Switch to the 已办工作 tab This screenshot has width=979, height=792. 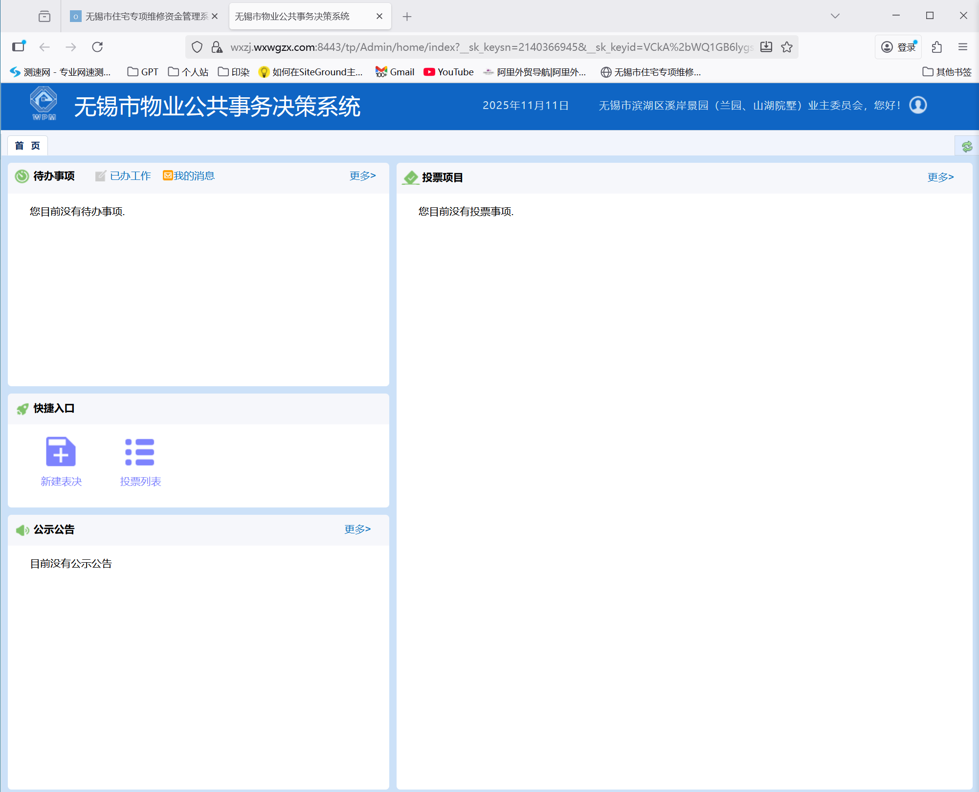(130, 176)
